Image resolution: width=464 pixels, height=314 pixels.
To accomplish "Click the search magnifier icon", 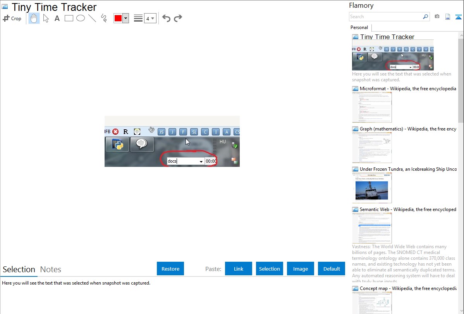I will tap(426, 17).
